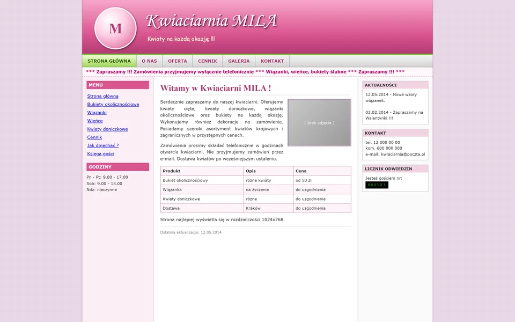Click the slogan Kwiaty na każdą okazję
Image resolution: width=515 pixels, height=322 pixels.
click(181, 39)
